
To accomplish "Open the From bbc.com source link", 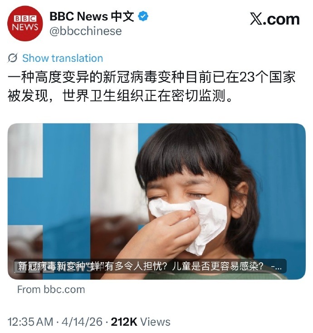I will tap(51, 289).
